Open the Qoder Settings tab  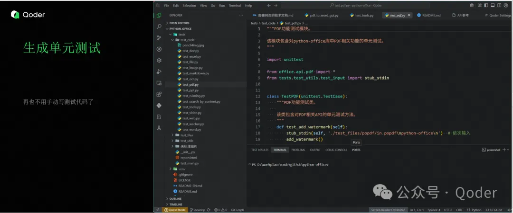tap(498, 15)
